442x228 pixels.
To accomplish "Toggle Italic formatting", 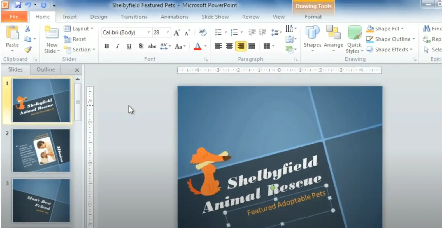I will pyautogui.click(x=118, y=46).
